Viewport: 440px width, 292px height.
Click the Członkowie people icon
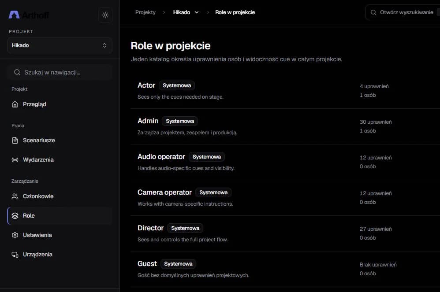click(x=15, y=196)
